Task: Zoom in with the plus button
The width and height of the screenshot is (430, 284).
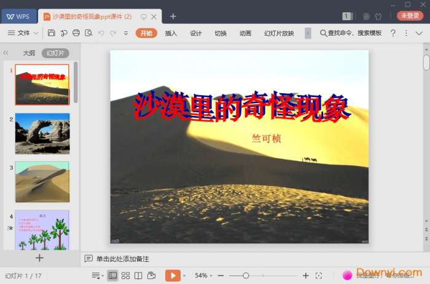Action: (x=306, y=275)
